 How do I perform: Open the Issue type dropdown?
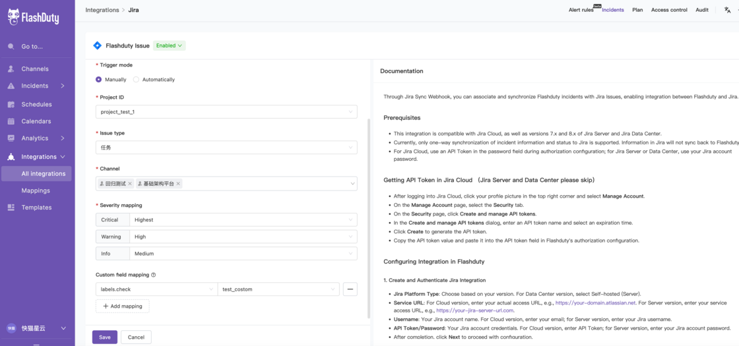coord(226,148)
